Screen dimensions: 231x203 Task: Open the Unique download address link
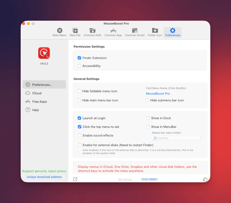click(44, 177)
